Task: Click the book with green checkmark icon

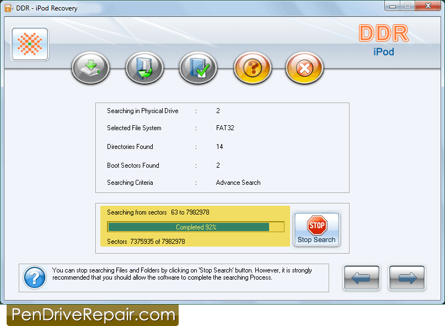Action: [198, 68]
